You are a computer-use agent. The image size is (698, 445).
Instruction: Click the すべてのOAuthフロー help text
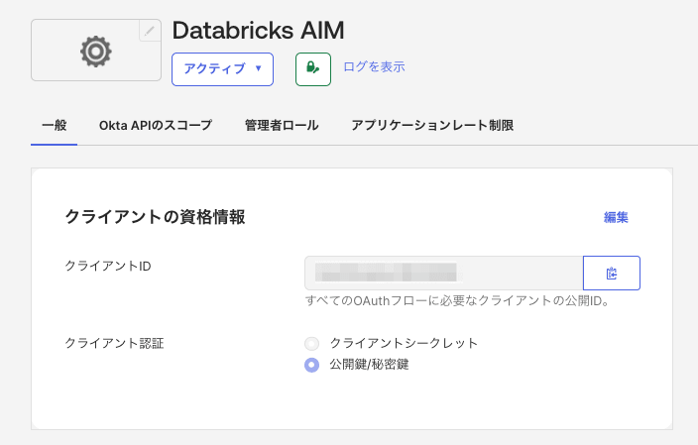pyautogui.click(x=457, y=301)
